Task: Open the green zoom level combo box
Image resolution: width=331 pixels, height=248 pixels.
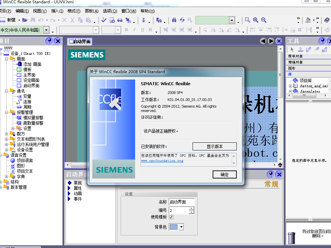Action: coord(232,20)
